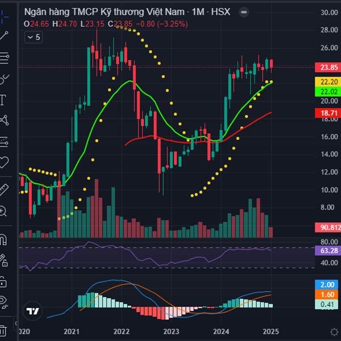Select the text annotation tool
This screenshot has height=341, width=341.
tap(3, 100)
